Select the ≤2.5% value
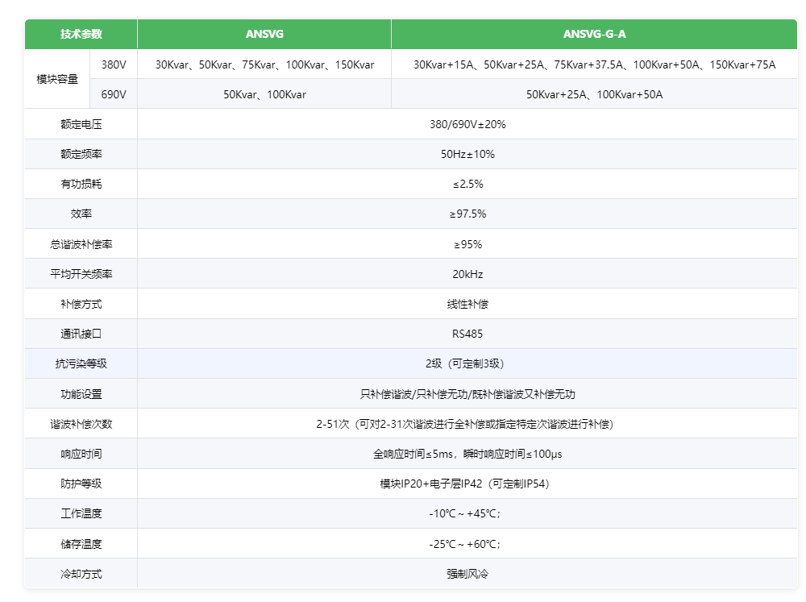The width and height of the screenshot is (806, 602). pos(467,184)
